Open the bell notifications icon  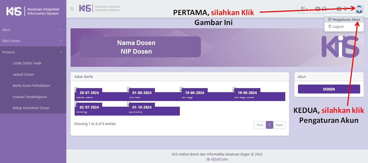345,9
